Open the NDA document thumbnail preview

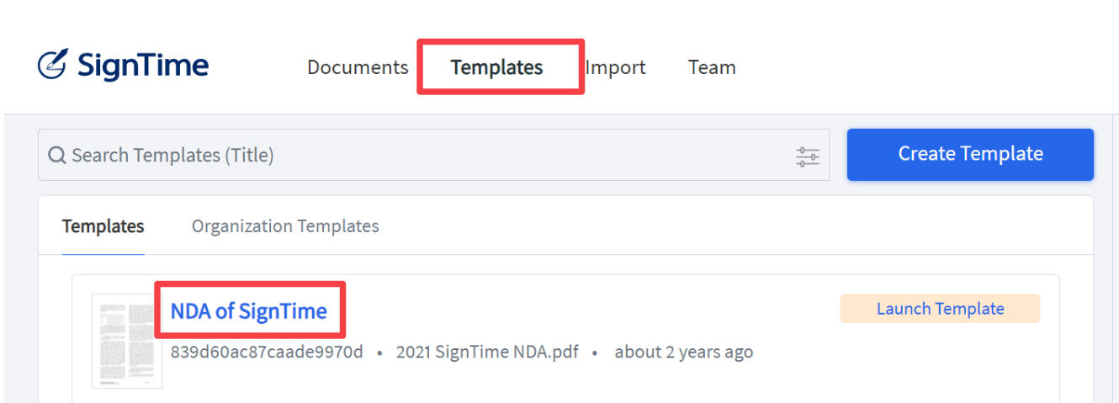tap(127, 341)
